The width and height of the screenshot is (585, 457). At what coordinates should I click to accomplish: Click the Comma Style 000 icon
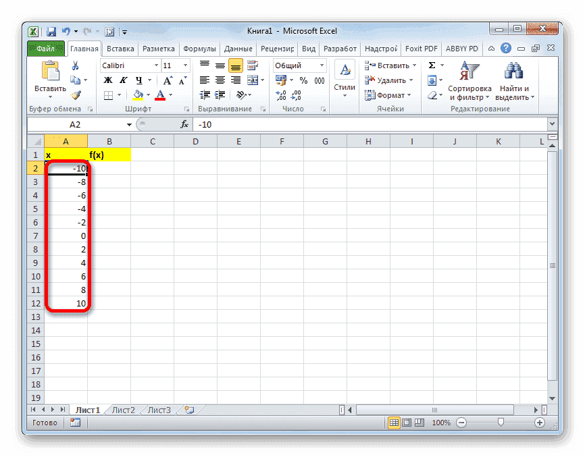click(x=320, y=80)
